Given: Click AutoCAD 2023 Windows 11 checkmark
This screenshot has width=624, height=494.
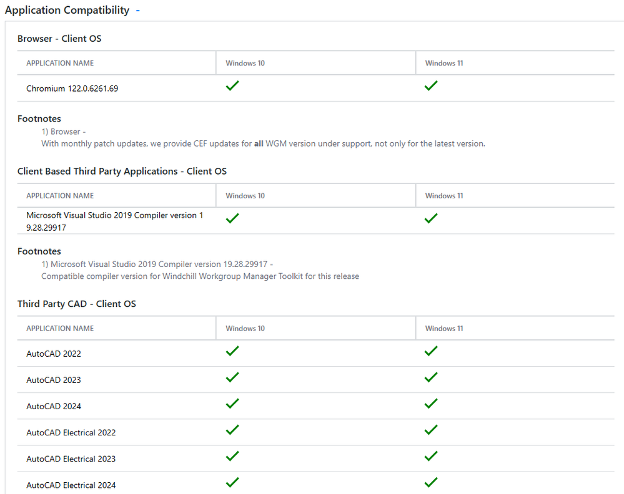Looking at the screenshot, I should (431, 378).
